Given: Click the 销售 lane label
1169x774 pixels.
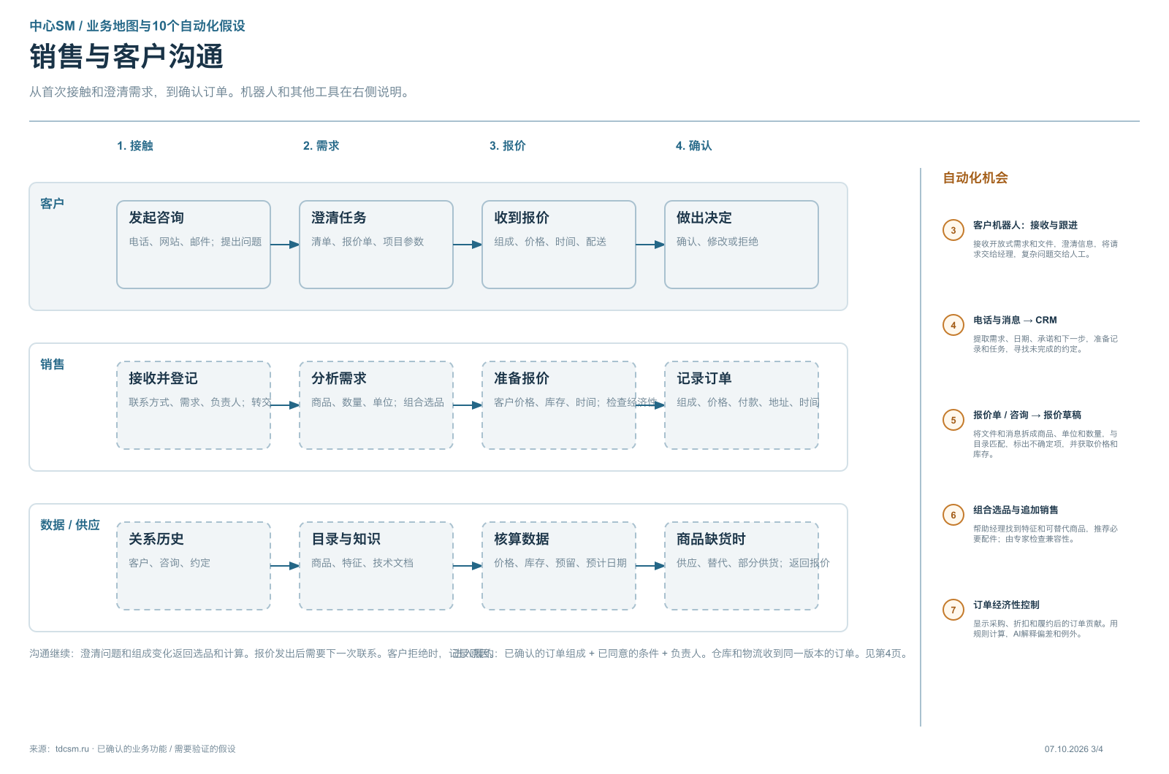Looking at the screenshot, I should click(52, 364).
